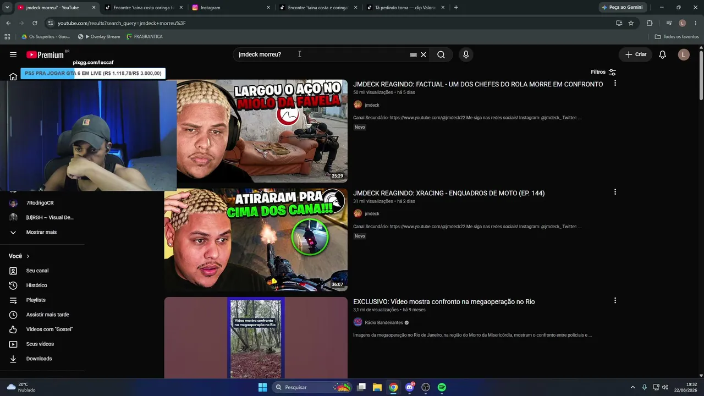This screenshot has width=704, height=396.
Task: Open the Você section
Action: (x=19, y=256)
